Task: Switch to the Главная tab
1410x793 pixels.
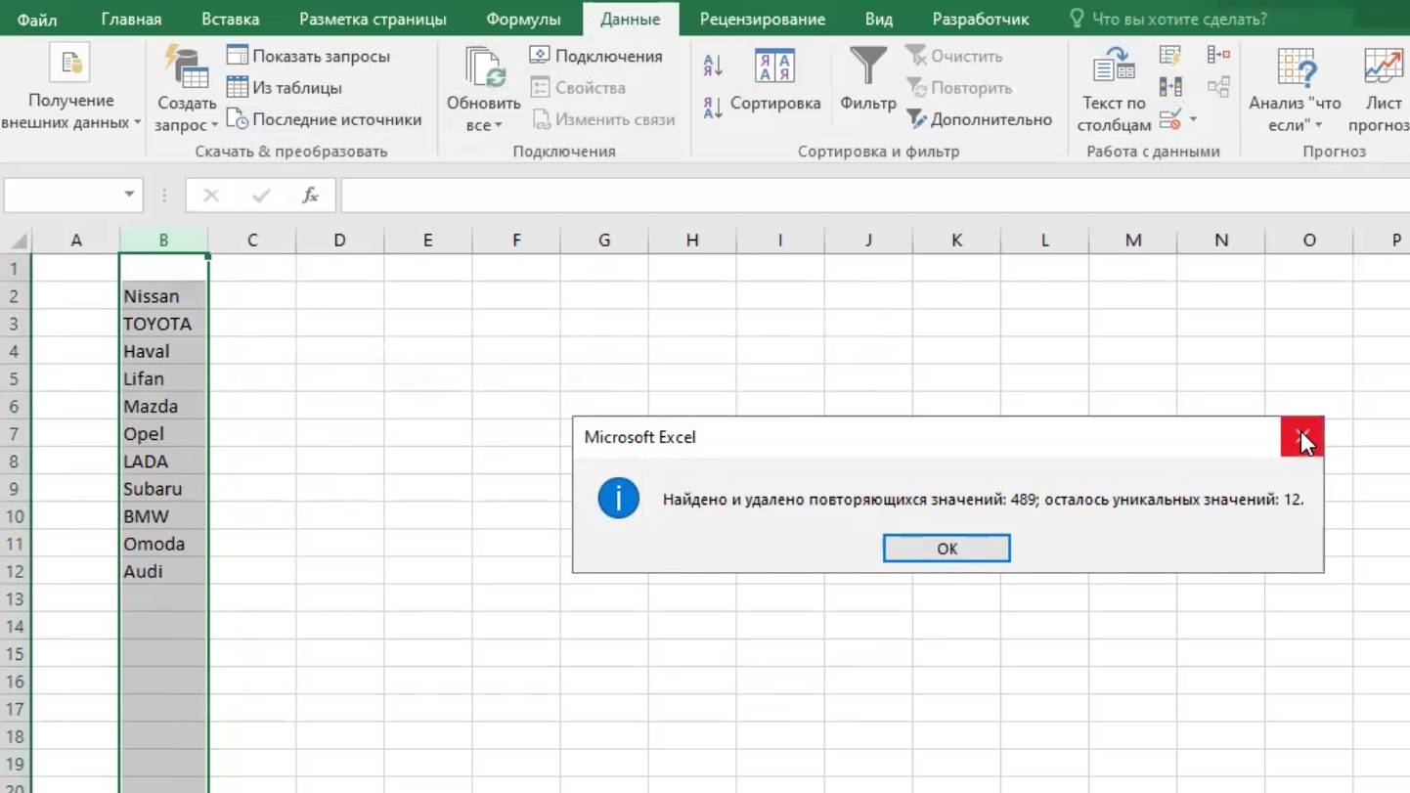Action: click(131, 19)
